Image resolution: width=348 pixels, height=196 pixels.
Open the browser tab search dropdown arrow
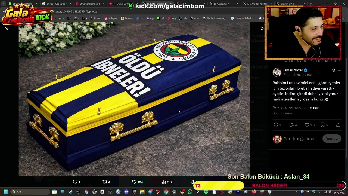coord(4,4)
